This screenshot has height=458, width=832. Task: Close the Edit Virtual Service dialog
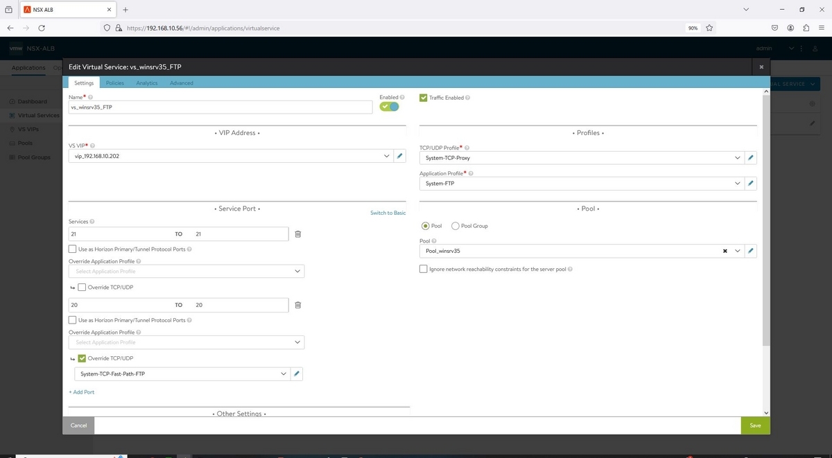pos(761,67)
